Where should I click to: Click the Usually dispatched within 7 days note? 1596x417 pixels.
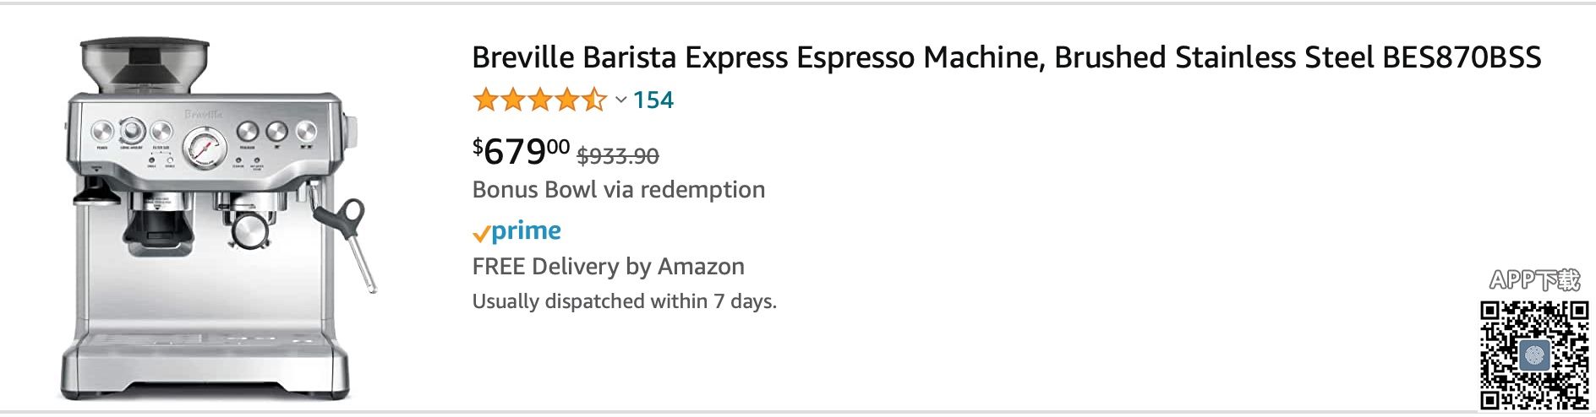[x=624, y=301]
